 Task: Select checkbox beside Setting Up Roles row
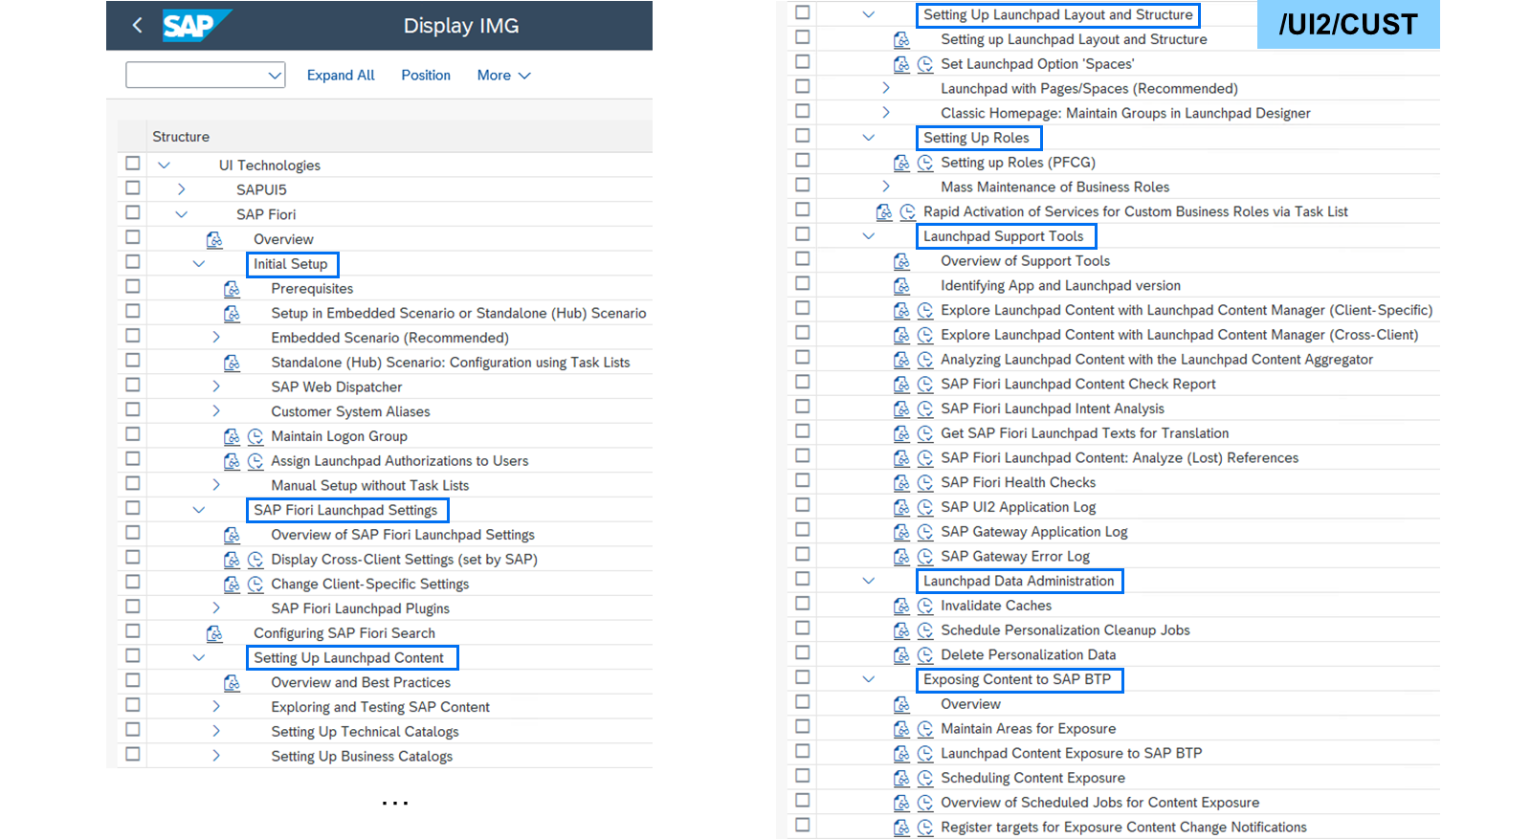[x=803, y=136]
